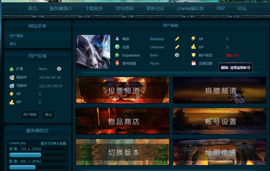Screen dimensions: 270x171
Task: Click the lightning VP icon in 用户区域
Action: click(x=12, y=94)
